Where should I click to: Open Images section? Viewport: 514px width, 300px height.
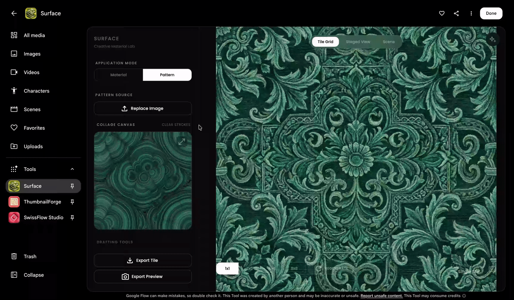(x=43, y=54)
